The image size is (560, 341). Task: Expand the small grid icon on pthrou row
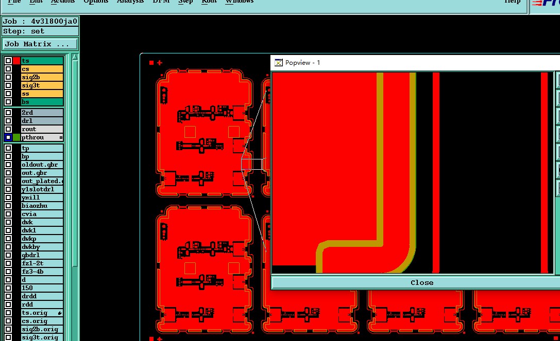click(x=61, y=137)
